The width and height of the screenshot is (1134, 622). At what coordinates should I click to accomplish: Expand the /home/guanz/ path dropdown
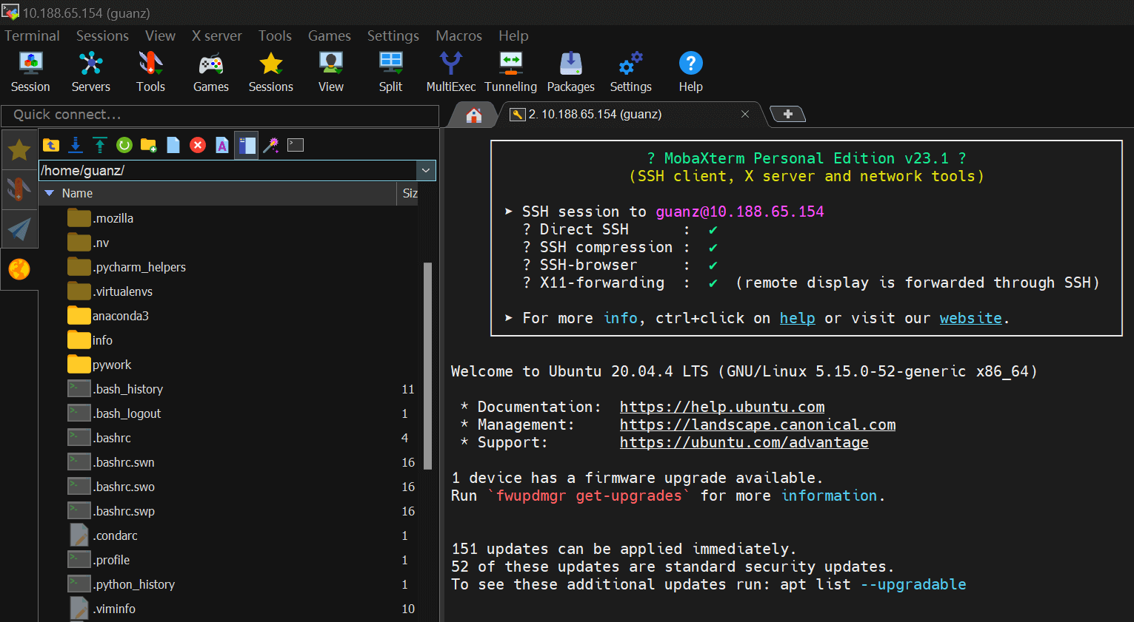[x=426, y=170]
